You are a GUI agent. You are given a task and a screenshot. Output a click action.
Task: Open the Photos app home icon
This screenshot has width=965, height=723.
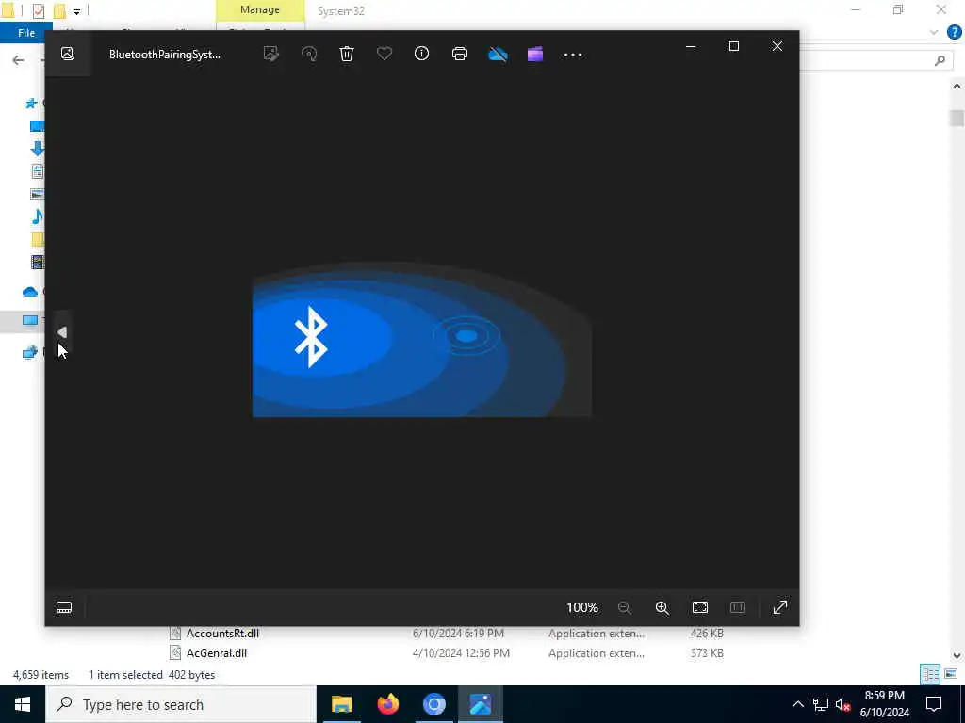tap(68, 54)
